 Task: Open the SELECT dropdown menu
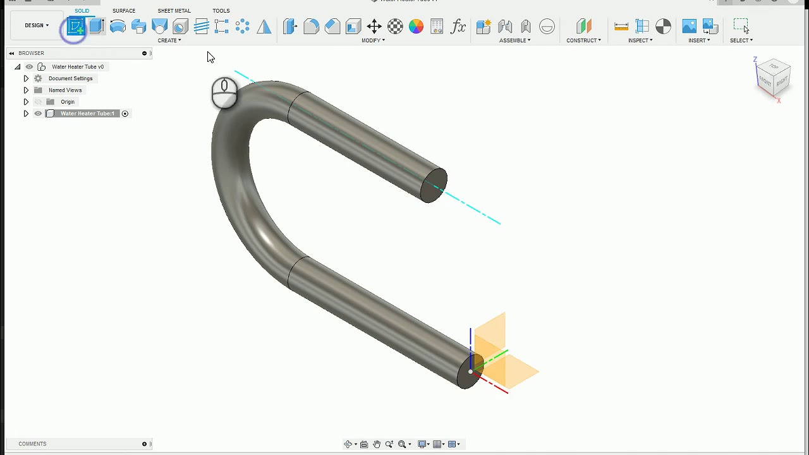(x=741, y=40)
